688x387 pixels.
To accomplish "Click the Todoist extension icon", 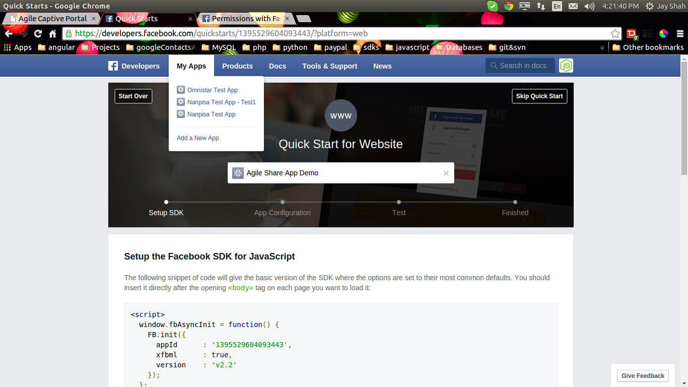I will 632,34.
